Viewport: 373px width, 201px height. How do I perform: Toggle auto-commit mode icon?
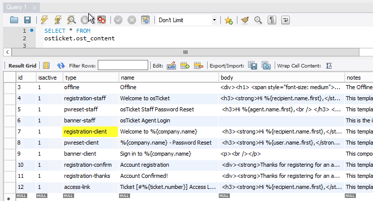click(x=145, y=20)
